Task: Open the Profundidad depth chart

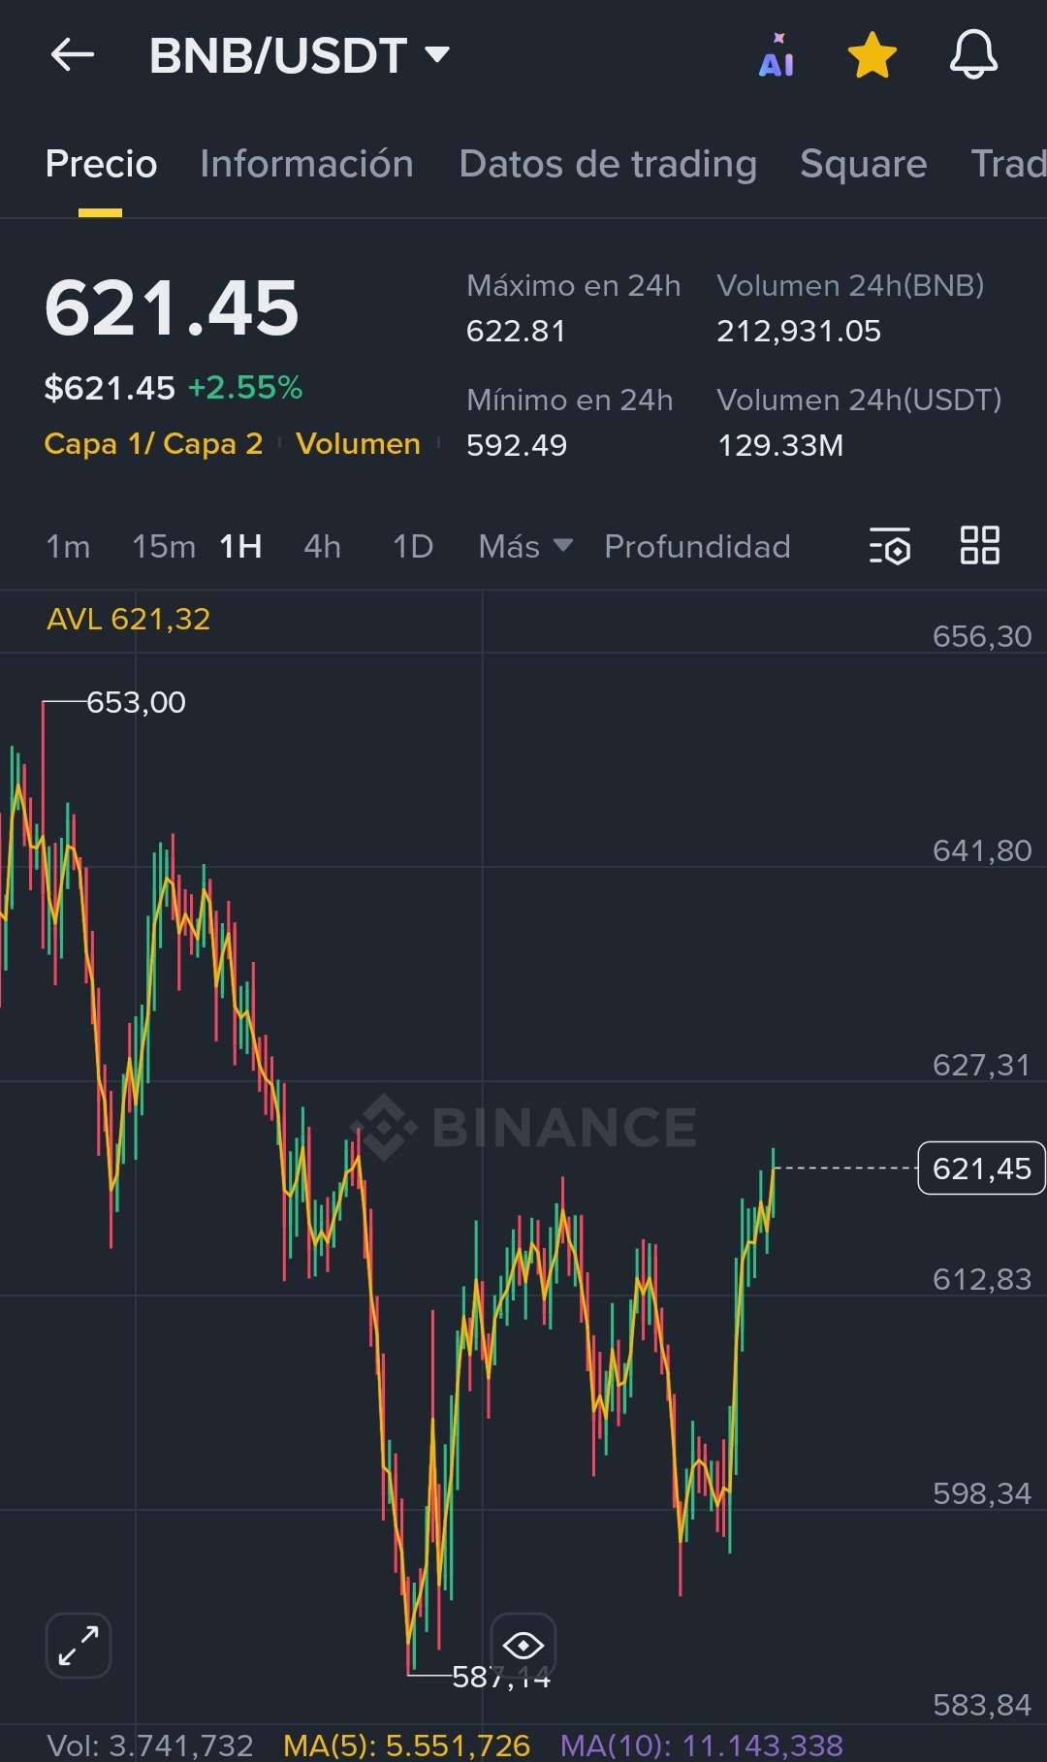Action: pos(697,546)
